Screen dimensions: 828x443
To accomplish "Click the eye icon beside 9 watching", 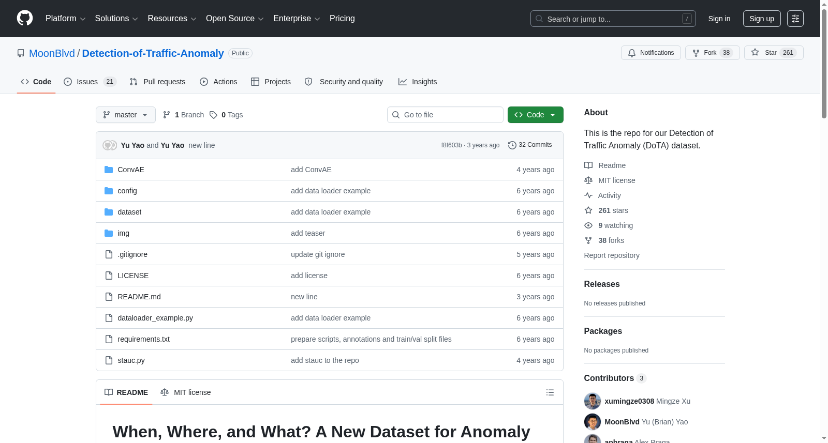I will coord(588,225).
